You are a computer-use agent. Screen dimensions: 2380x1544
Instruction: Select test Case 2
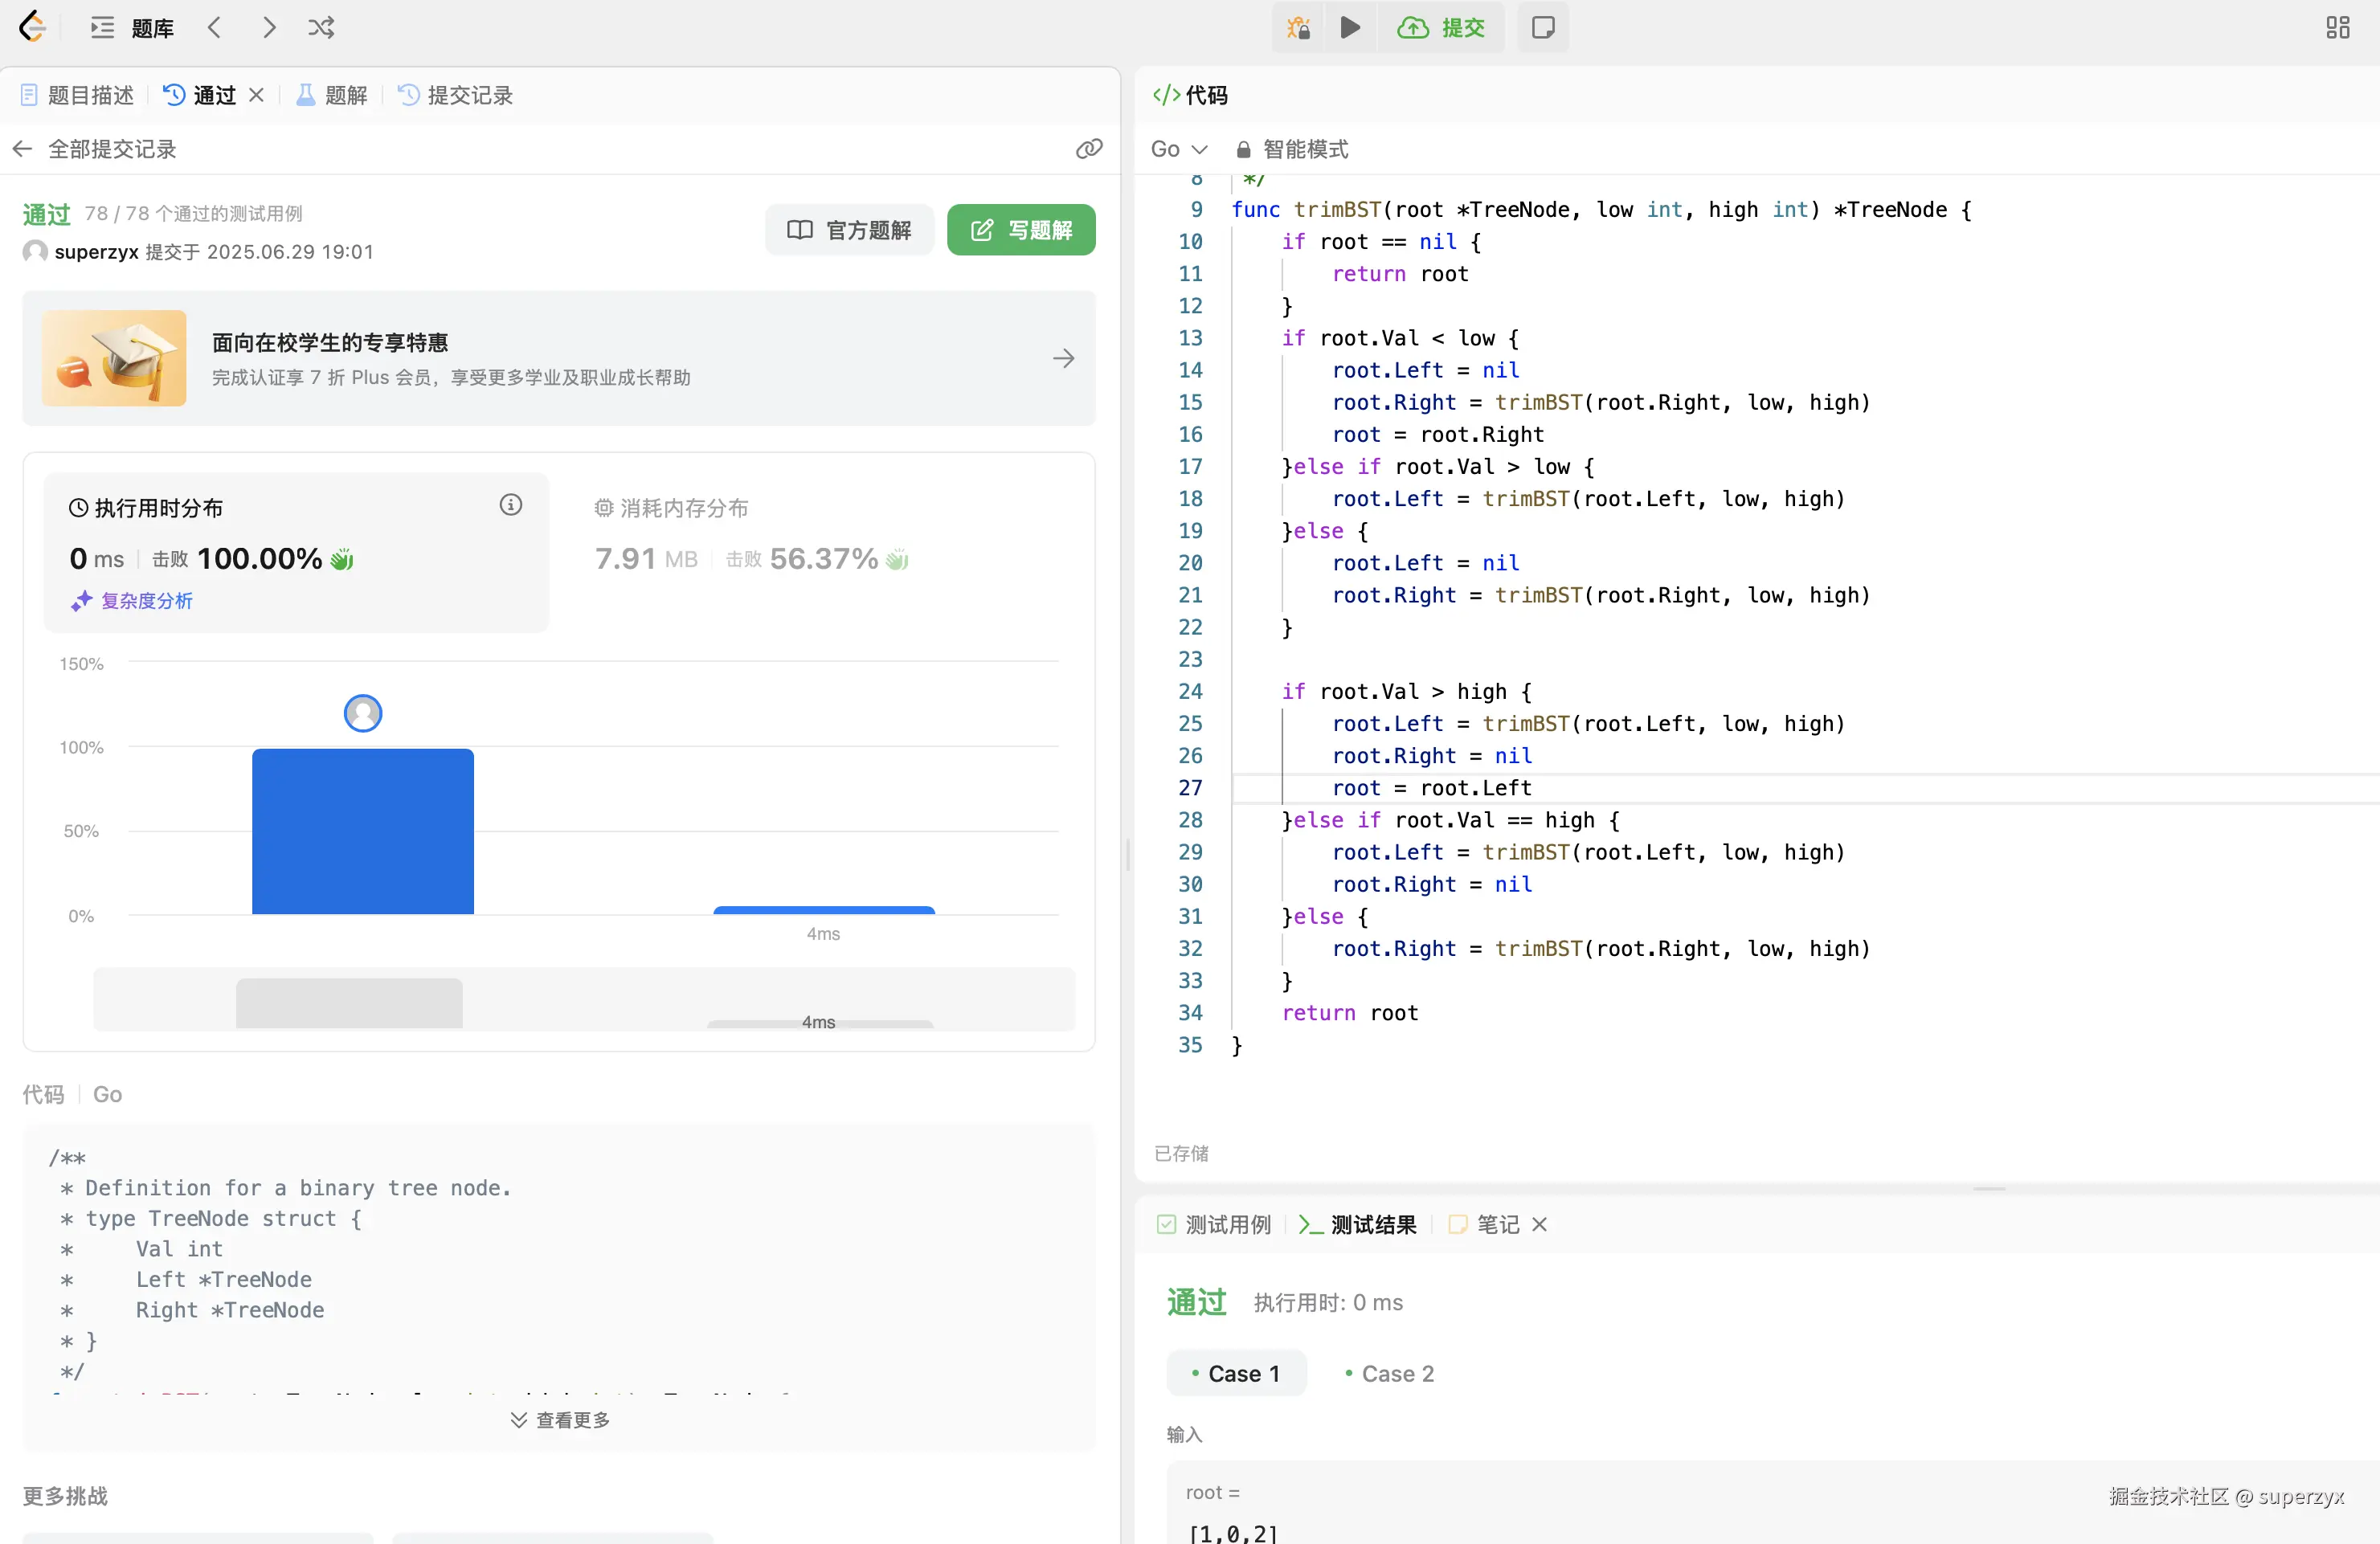1389,1373
